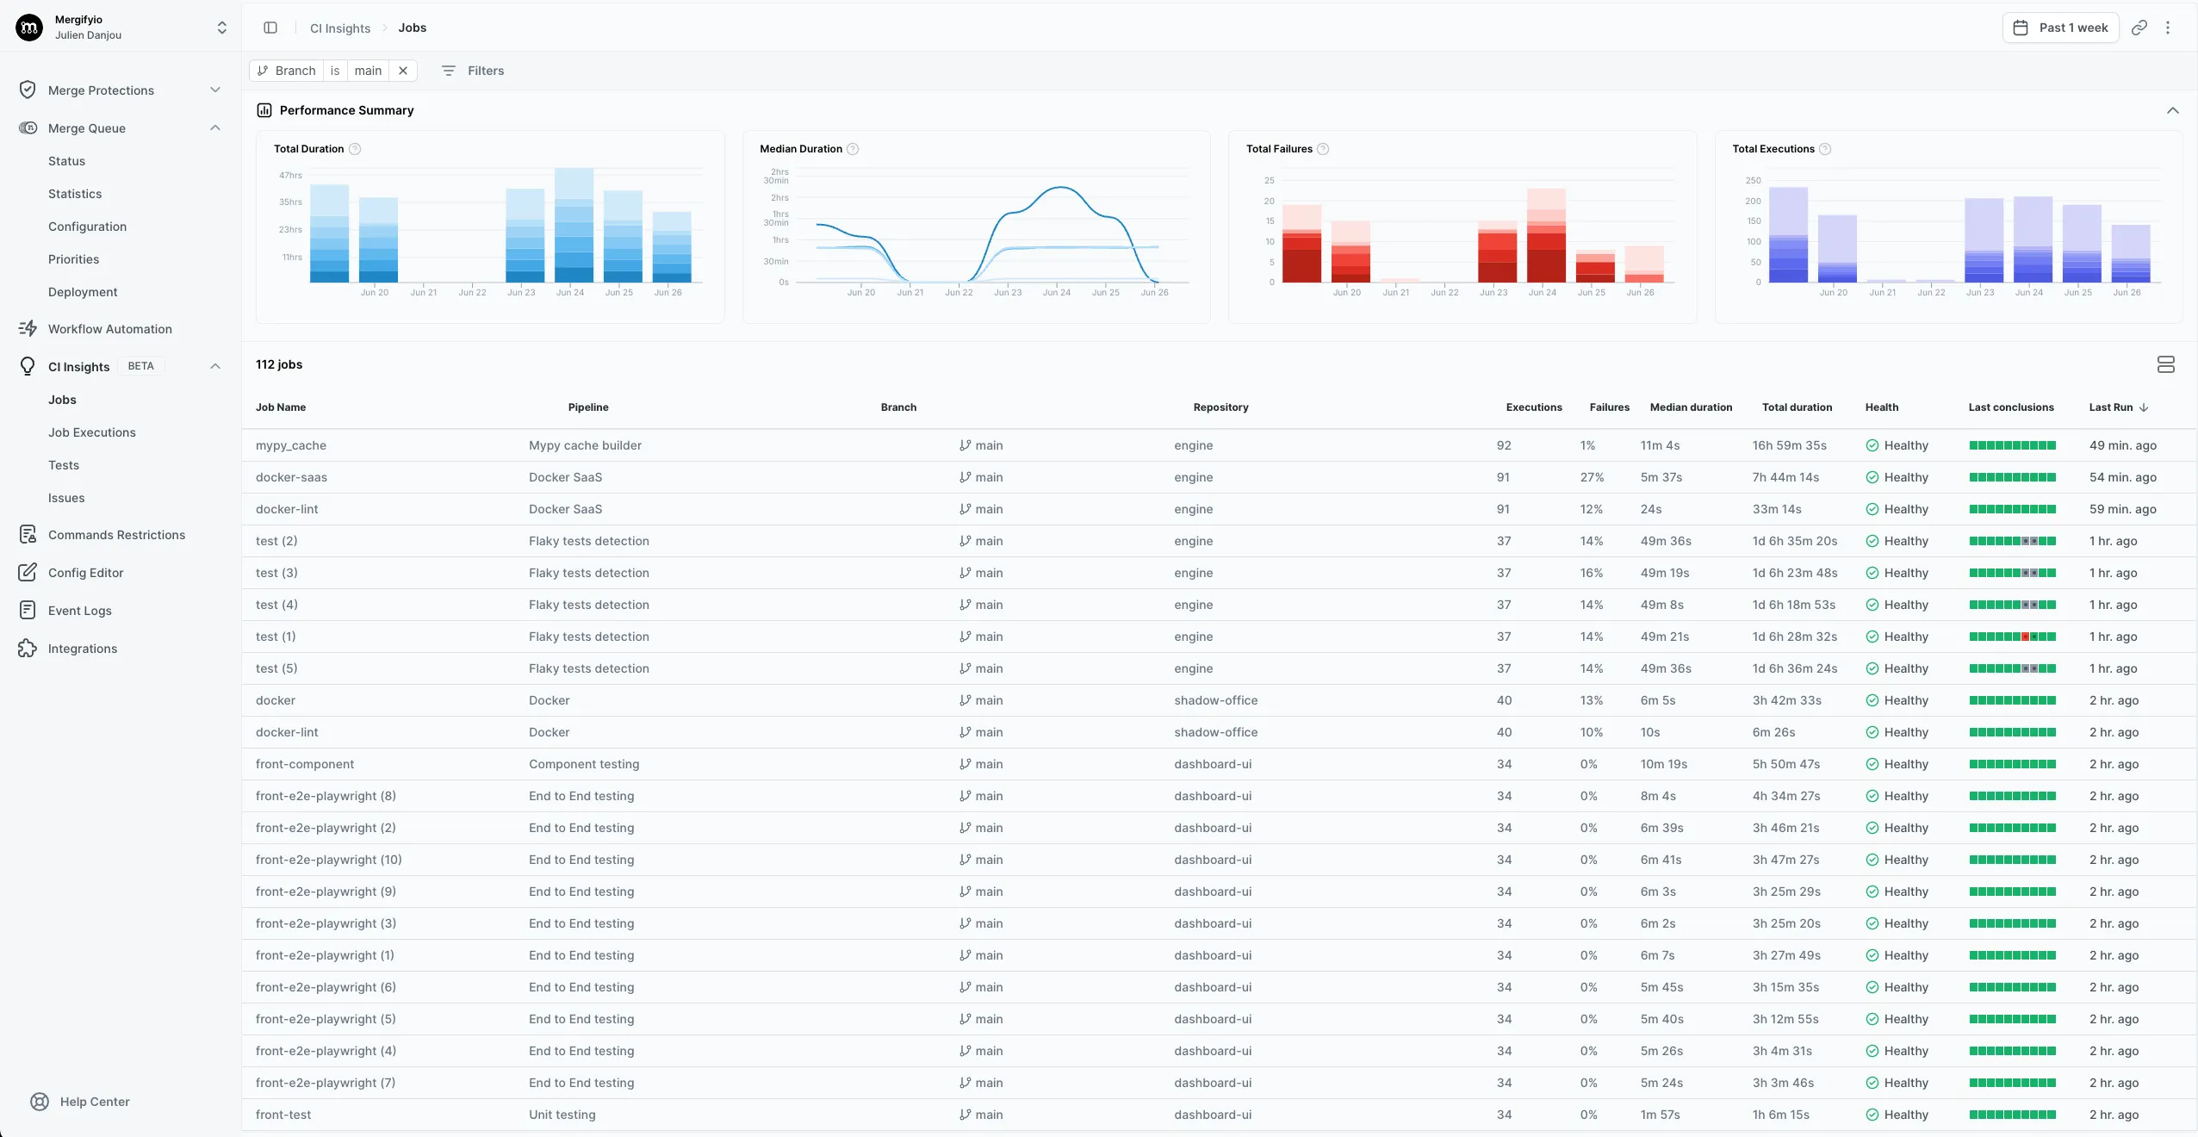Open the Config Editor

[x=86, y=572]
